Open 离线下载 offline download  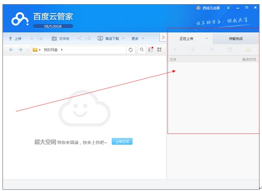click(x=108, y=39)
